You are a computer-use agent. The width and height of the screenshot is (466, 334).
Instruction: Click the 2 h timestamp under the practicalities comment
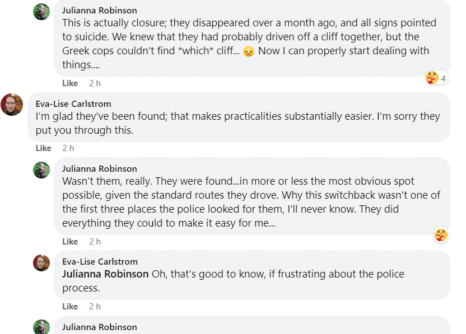click(x=68, y=148)
